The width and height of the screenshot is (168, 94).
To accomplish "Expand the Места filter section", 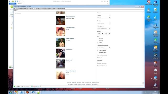I will tap(99, 58).
